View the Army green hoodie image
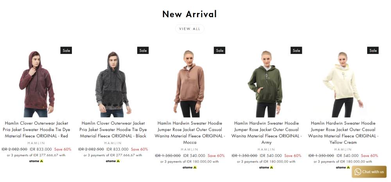 pyautogui.click(x=266, y=84)
